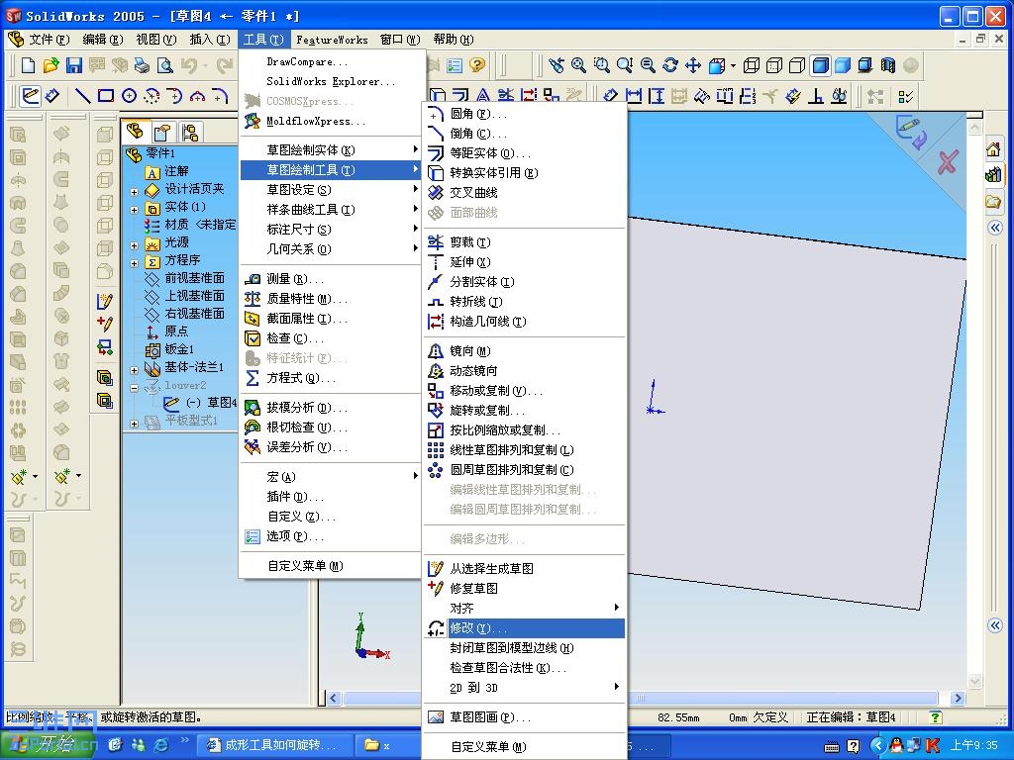Image resolution: width=1014 pixels, height=760 pixels.
Task: Click the task pane home icon
Action: (993, 150)
